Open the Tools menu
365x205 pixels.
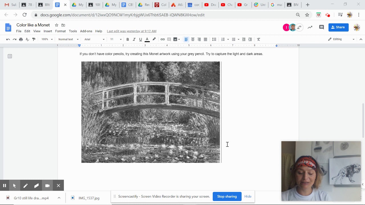click(73, 31)
